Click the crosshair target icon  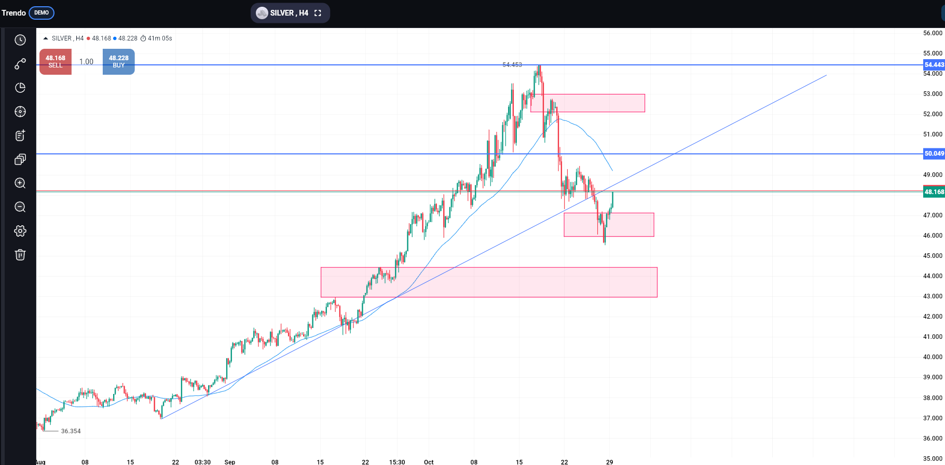coord(20,112)
